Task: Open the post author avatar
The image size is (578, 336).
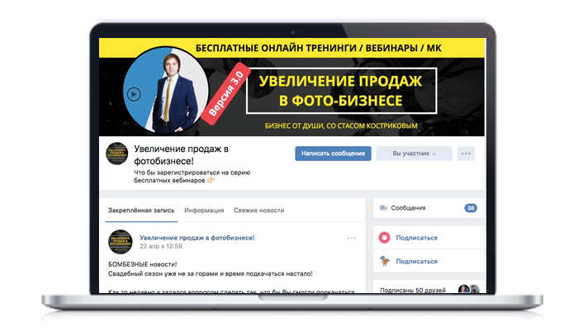Action: click(121, 242)
